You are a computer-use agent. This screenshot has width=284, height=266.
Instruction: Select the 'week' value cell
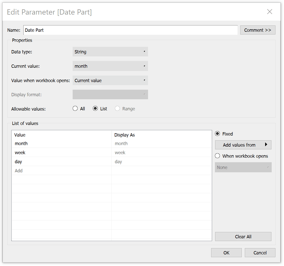coord(62,152)
